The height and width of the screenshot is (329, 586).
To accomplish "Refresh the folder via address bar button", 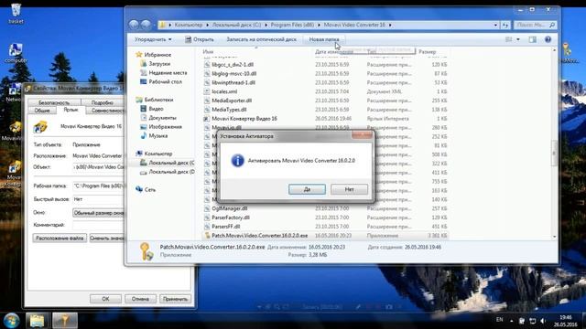I will [505, 25].
